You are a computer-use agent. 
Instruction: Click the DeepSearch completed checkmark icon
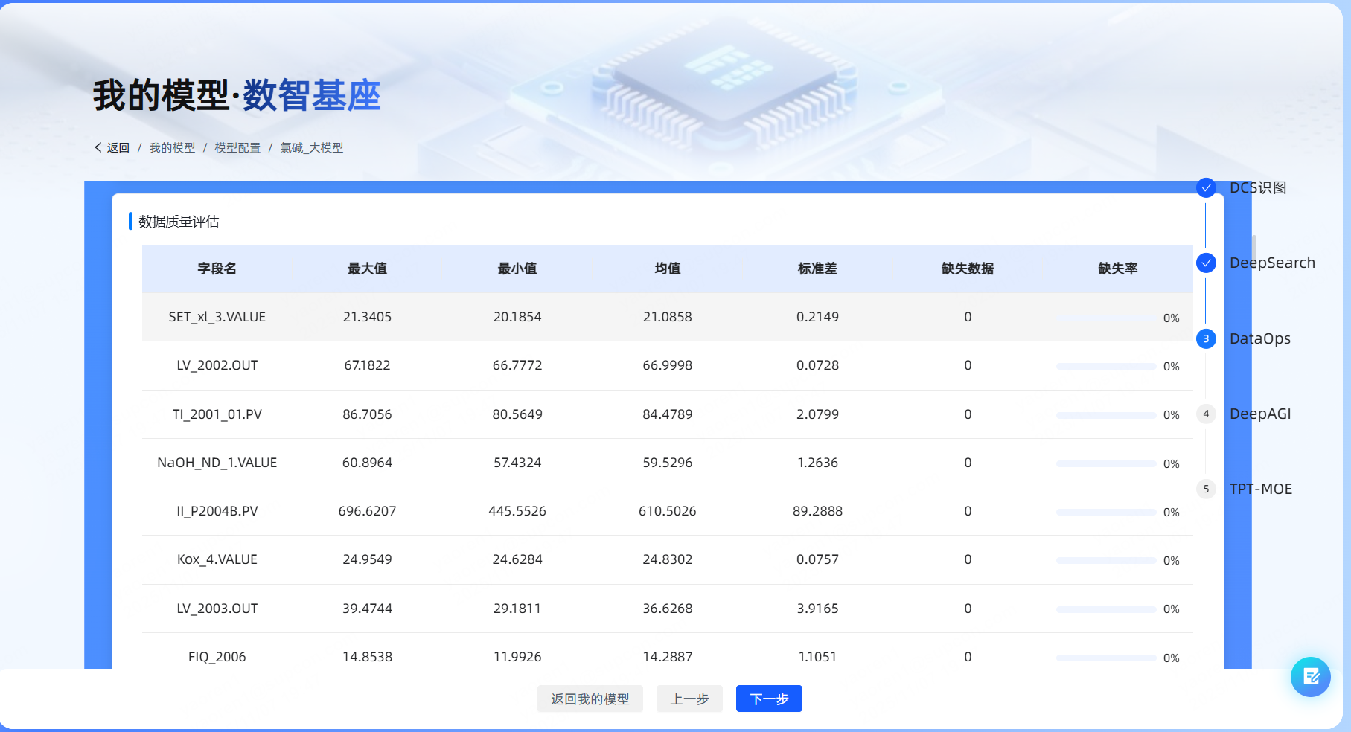(1206, 263)
